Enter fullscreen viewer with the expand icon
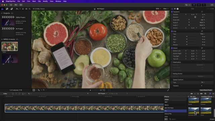 tap(168, 90)
